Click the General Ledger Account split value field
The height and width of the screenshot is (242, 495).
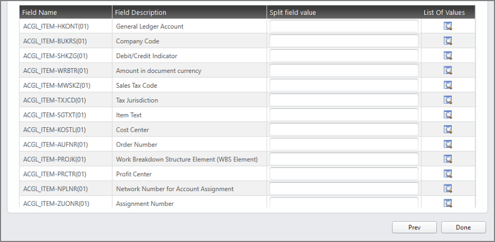344,26
